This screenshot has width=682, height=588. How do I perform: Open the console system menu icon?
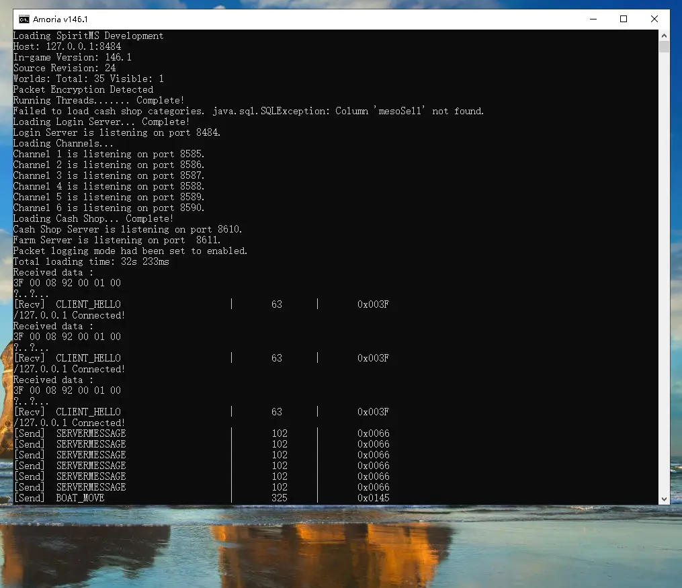[24, 19]
